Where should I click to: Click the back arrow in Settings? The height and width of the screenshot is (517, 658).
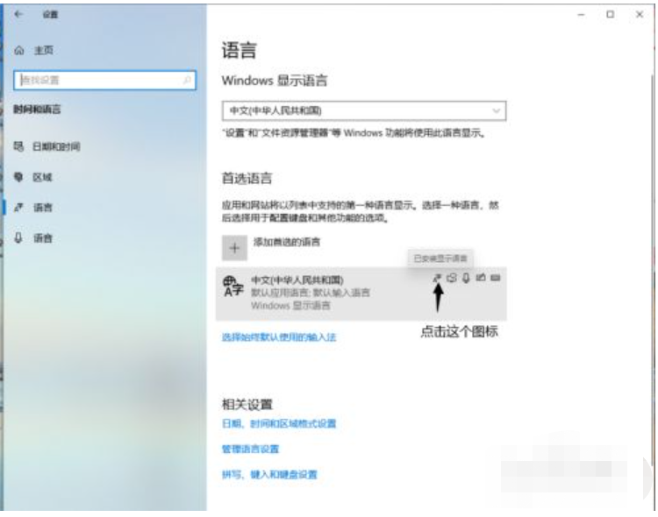(18, 14)
